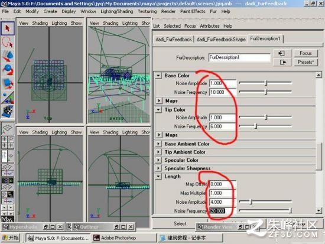Open Adobe Photoshop from taskbar
This screenshot has height=244, width=325.
[x=124, y=238]
